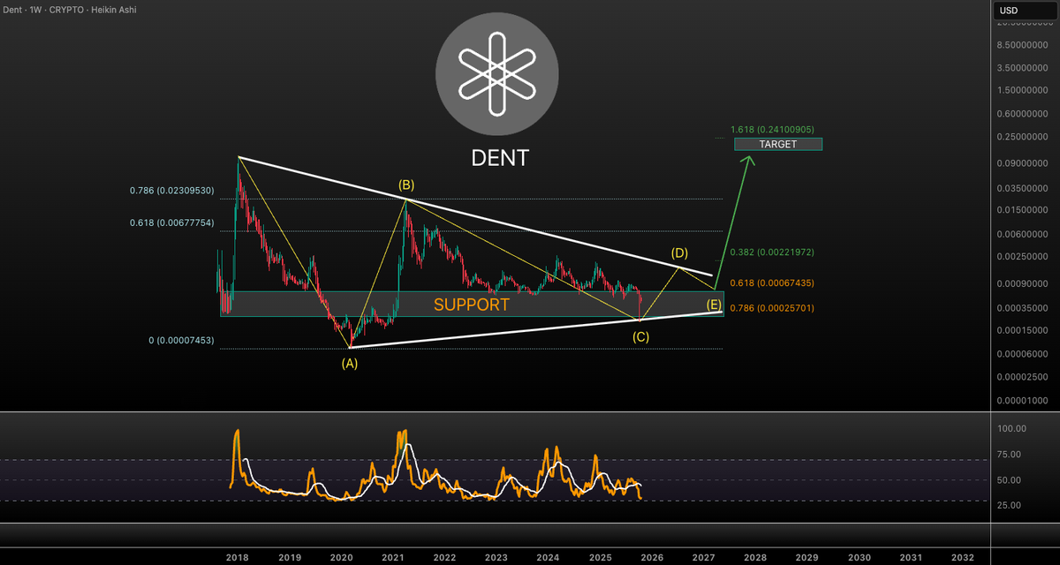Screen dimensions: 1060x565
Task: Click the DENT atom logo icon
Action: (497, 75)
